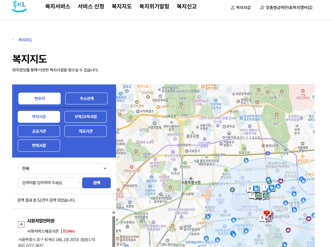This screenshot has height=247, width=332.
Task: Open 복지서비스 menu
Action: click(58, 6)
